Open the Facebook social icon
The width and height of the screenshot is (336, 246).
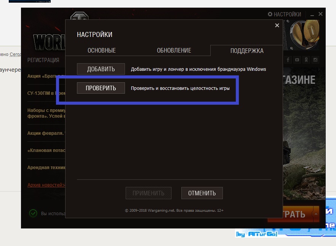tap(288, 60)
